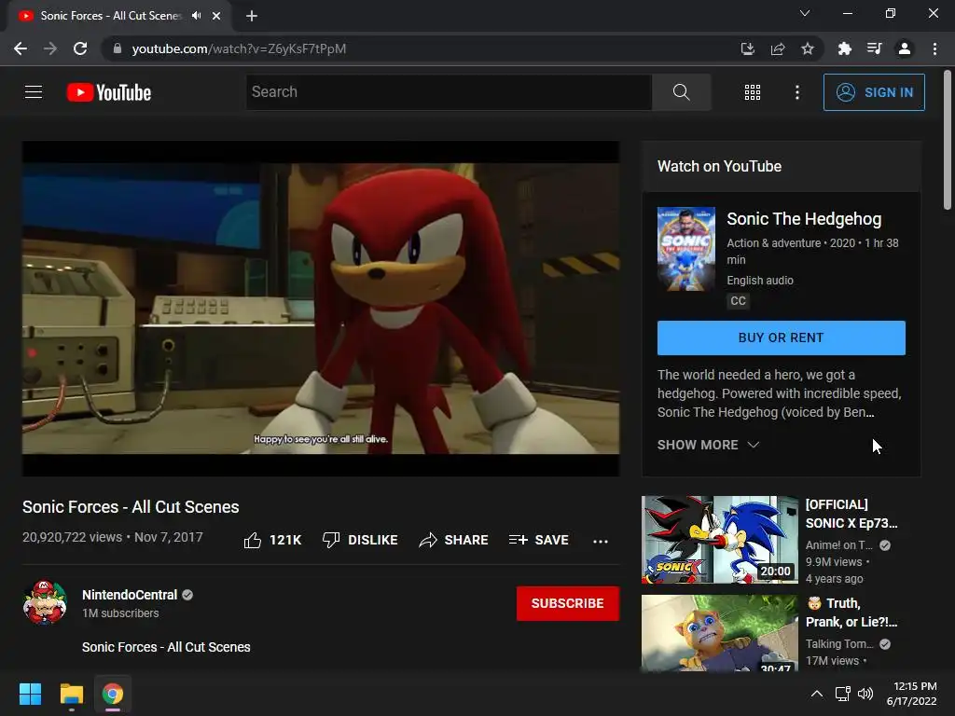
Task: Open File Explorer from taskbar
Action: 72,694
